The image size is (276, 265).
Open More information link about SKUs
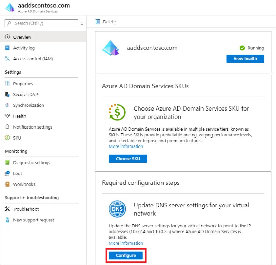(126, 146)
